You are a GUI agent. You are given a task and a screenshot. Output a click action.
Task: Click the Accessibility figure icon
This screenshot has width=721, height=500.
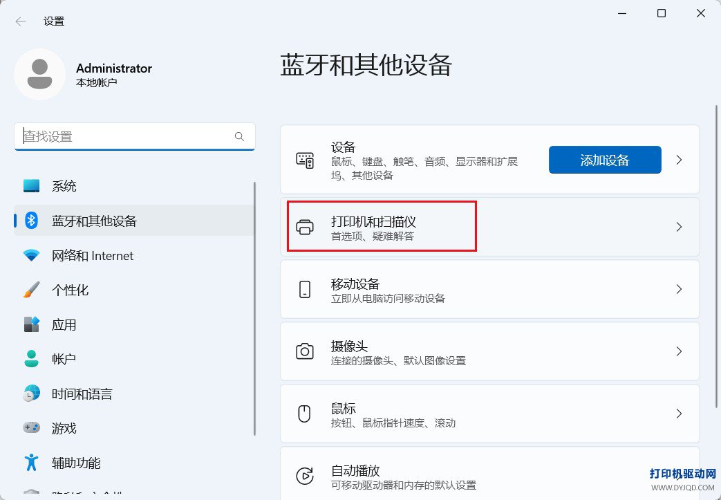coord(31,462)
